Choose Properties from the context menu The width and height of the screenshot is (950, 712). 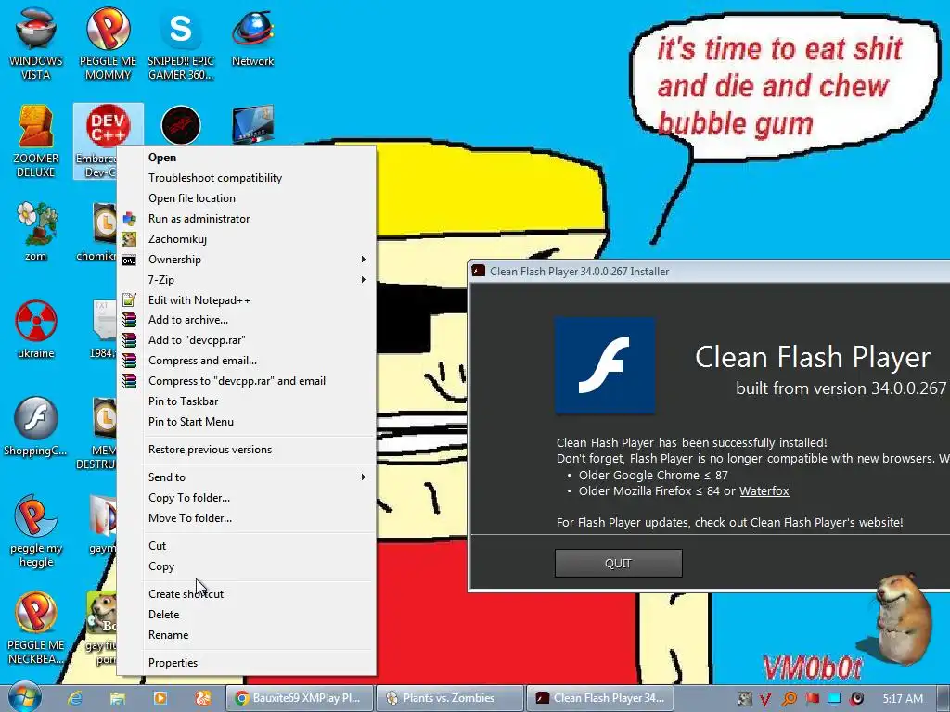246,662
